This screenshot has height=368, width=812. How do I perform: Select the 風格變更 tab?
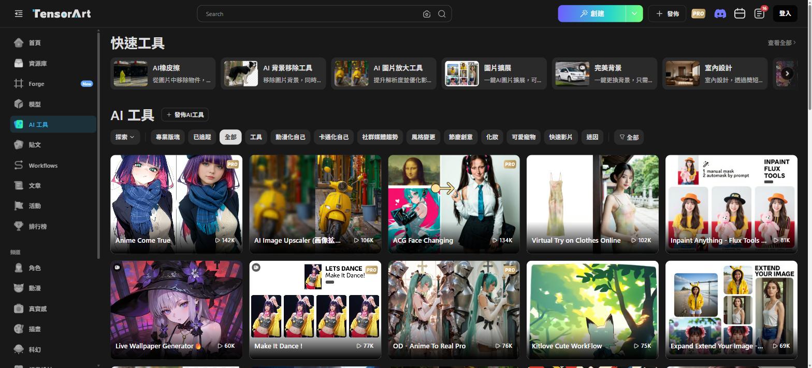point(423,137)
